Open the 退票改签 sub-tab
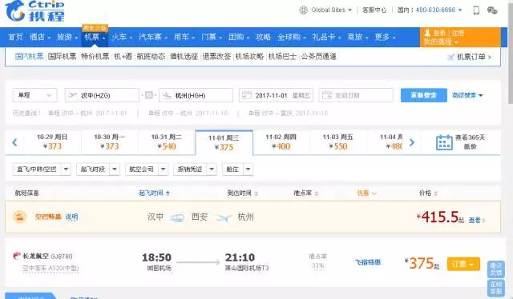Screen dimensions: 513x299 216,57
